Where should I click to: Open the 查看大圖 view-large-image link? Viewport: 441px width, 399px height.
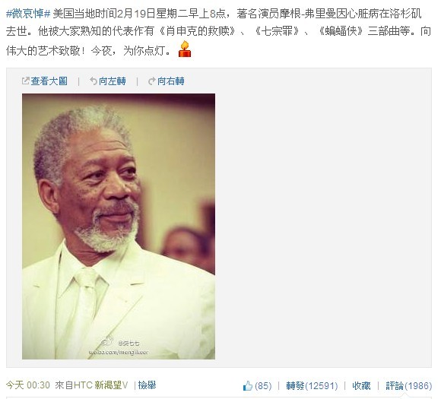point(49,81)
